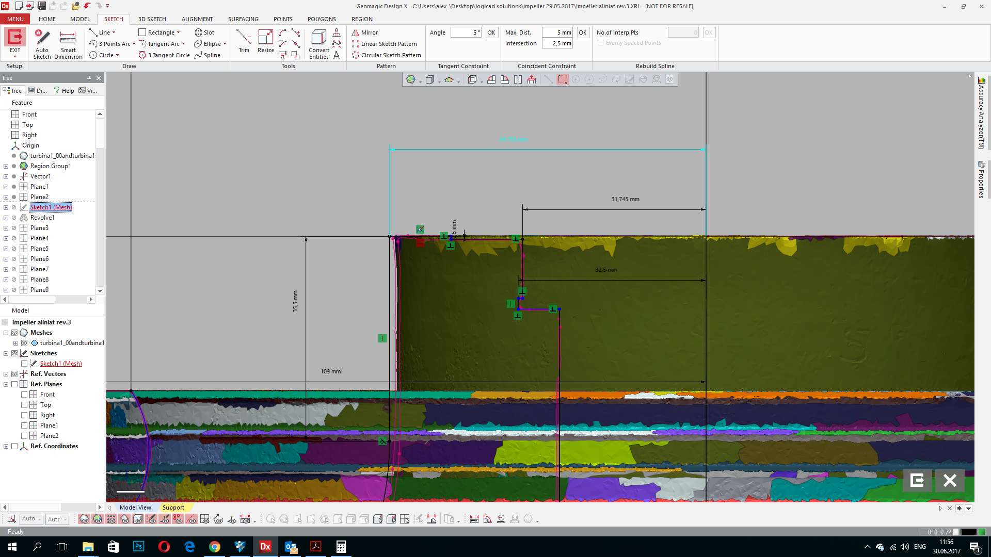Pick the Circle tool
Screen dimensions: 991x557
tap(102, 55)
